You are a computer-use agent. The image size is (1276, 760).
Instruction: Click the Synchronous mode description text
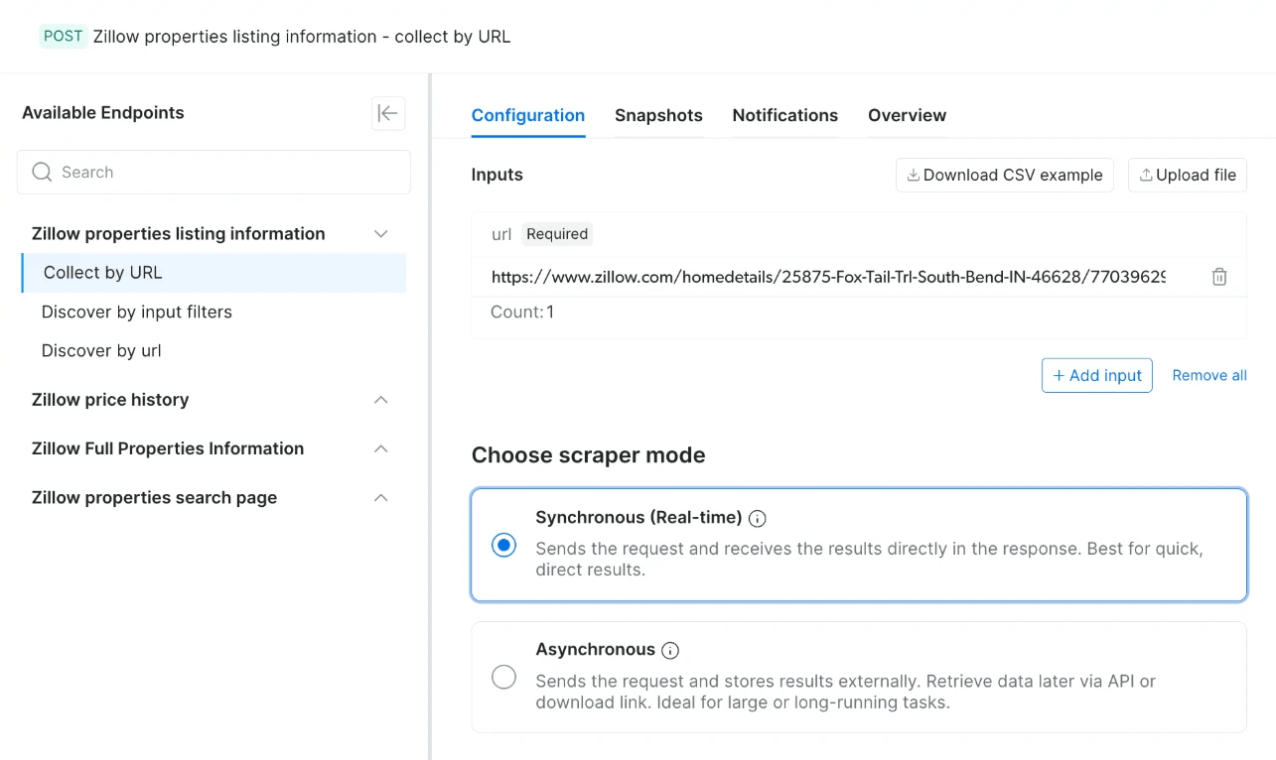click(x=869, y=560)
